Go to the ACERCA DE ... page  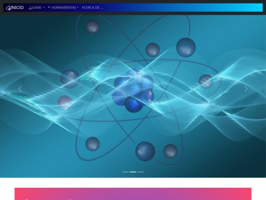[92, 7]
